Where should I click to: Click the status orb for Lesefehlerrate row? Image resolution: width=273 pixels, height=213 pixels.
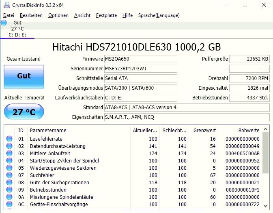tap(9, 139)
